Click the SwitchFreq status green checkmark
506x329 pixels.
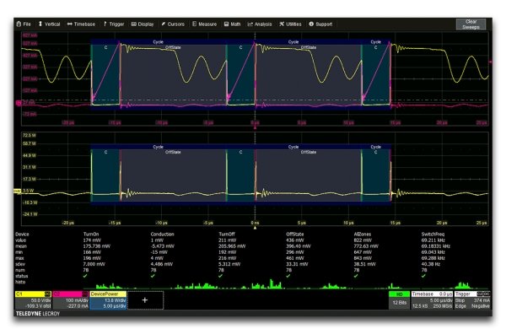click(x=423, y=276)
